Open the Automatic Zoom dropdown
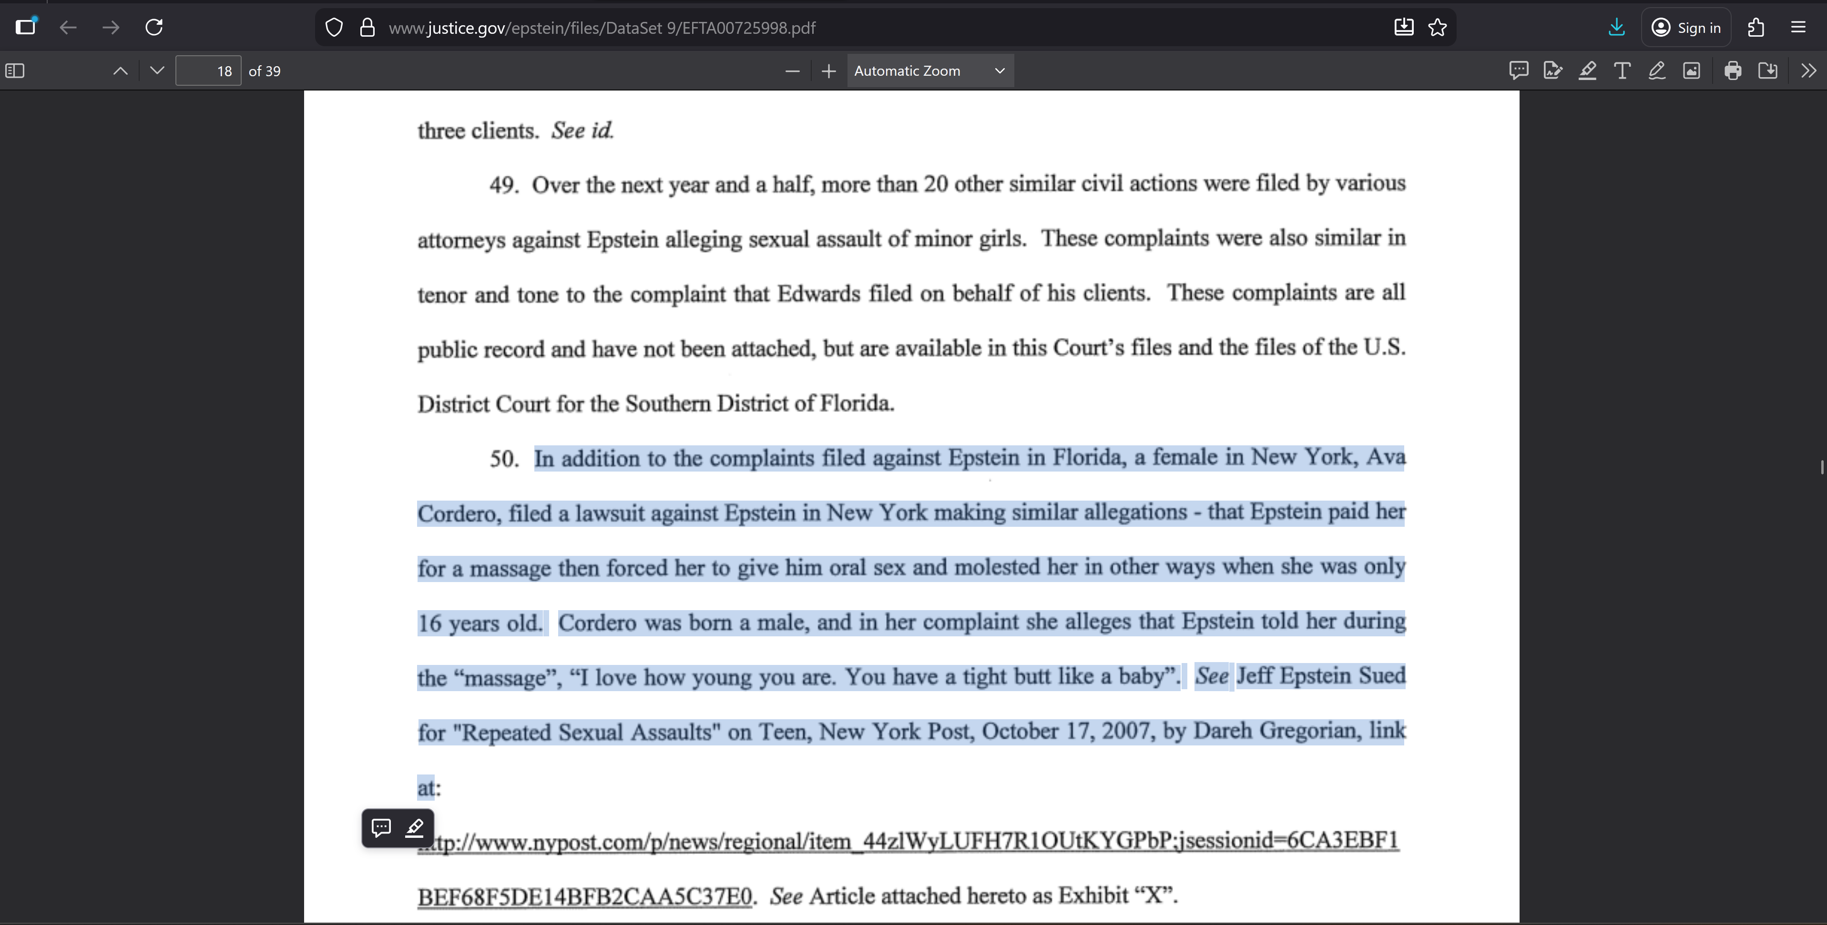 point(929,71)
